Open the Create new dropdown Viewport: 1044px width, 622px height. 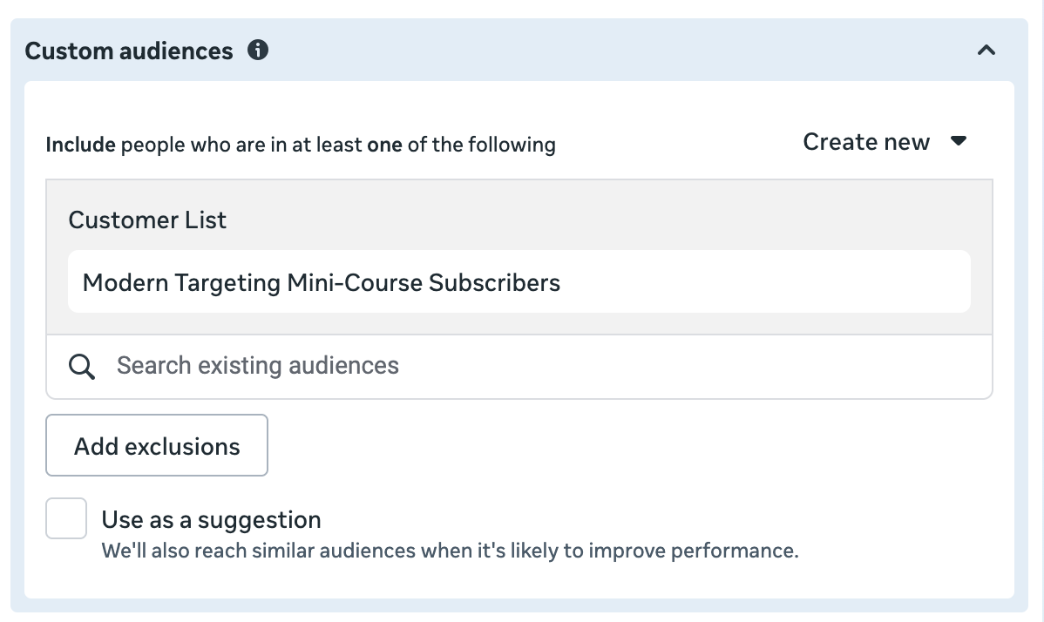885,142
